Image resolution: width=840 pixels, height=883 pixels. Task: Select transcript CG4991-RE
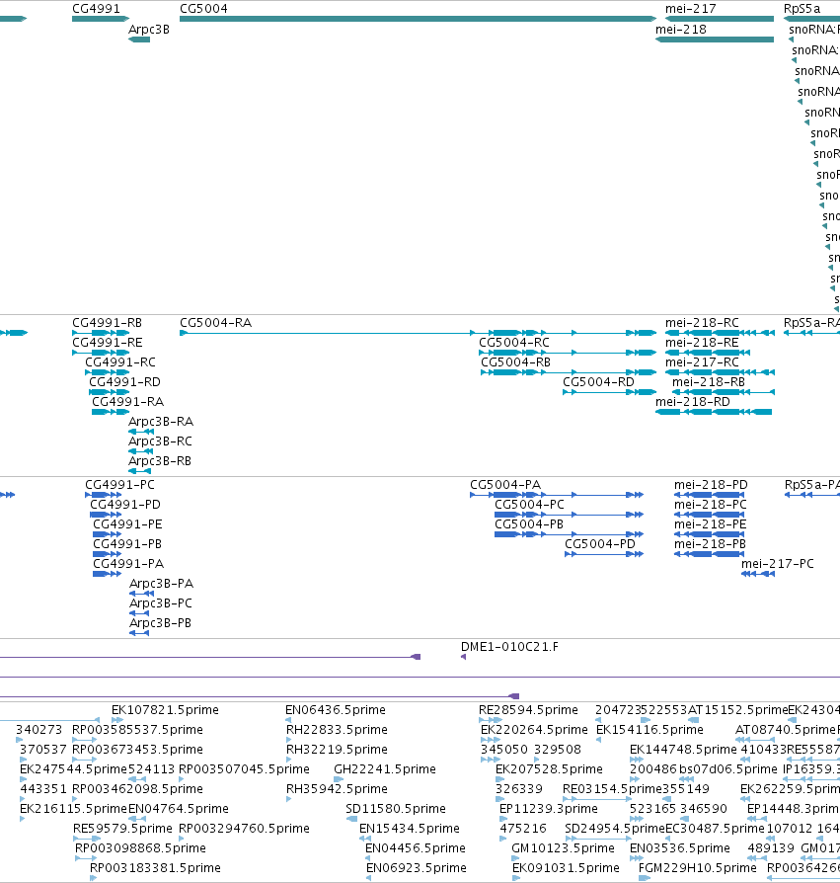point(107,343)
